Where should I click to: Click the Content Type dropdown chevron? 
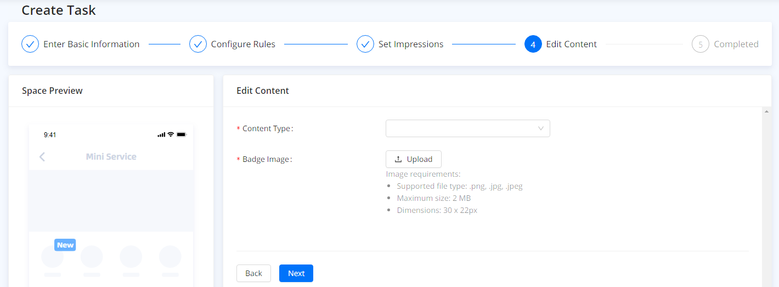point(541,128)
